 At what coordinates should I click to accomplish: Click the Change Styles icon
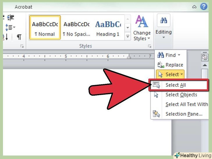pyautogui.click(x=142, y=28)
